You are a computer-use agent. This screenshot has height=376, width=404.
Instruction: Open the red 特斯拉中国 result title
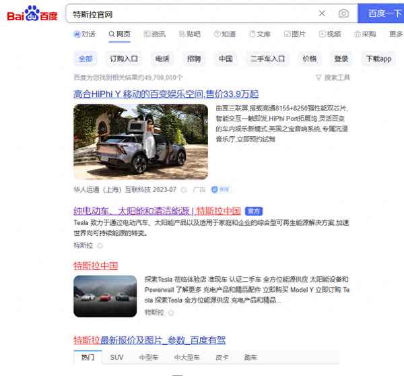(x=96, y=266)
